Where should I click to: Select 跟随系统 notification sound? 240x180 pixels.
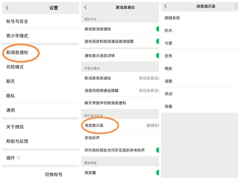(x=199, y=18)
